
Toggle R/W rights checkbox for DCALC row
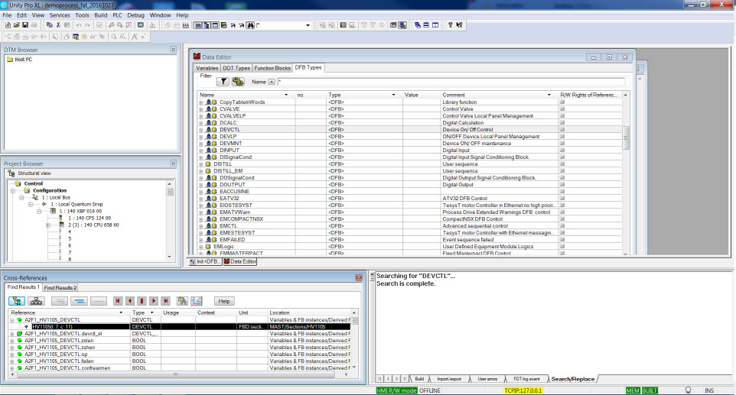[x=562, y=123]
